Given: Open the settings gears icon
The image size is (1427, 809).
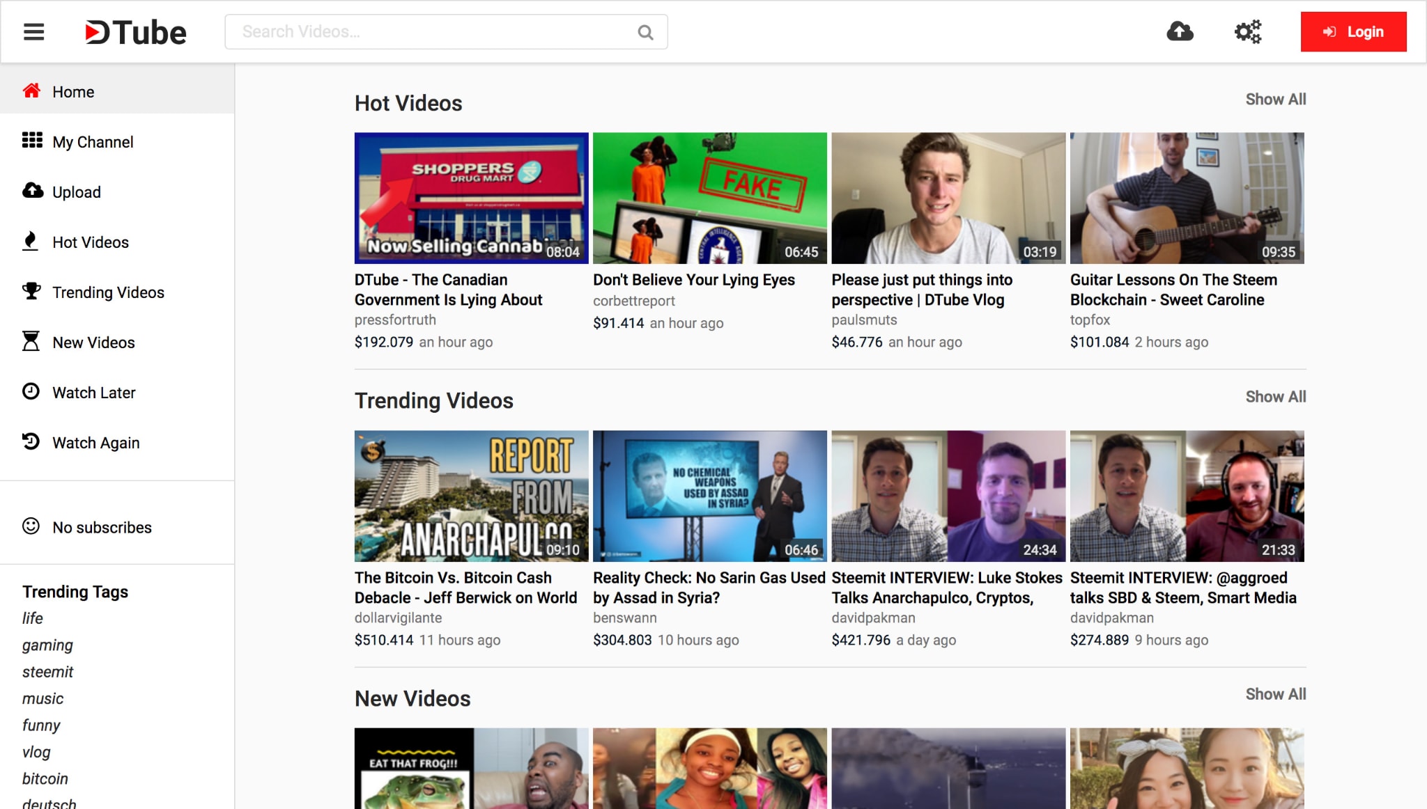Looking at the screenshot, I should pyautogui.click(x=1248, y=32).
